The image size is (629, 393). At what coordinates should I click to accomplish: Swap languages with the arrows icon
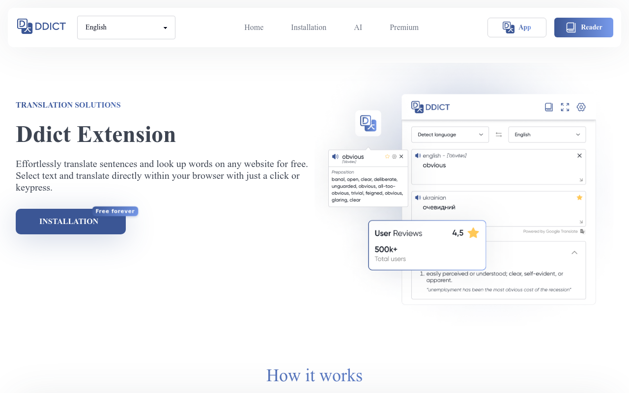click(x=499, y=135)
